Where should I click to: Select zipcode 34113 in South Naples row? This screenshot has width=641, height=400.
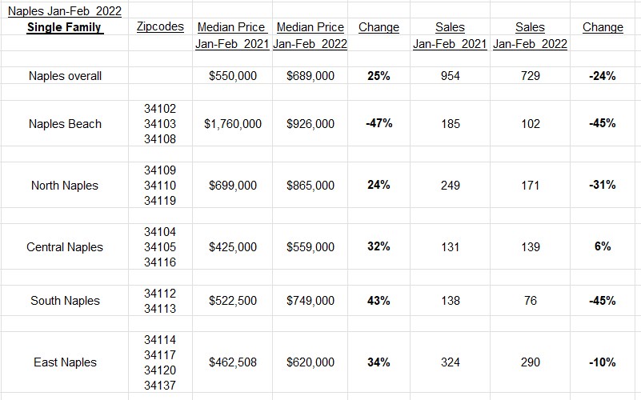(160, 309)
